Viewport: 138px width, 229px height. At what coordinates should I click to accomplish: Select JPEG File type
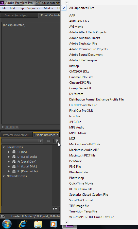pyautogui.click(x=75, y=122)
